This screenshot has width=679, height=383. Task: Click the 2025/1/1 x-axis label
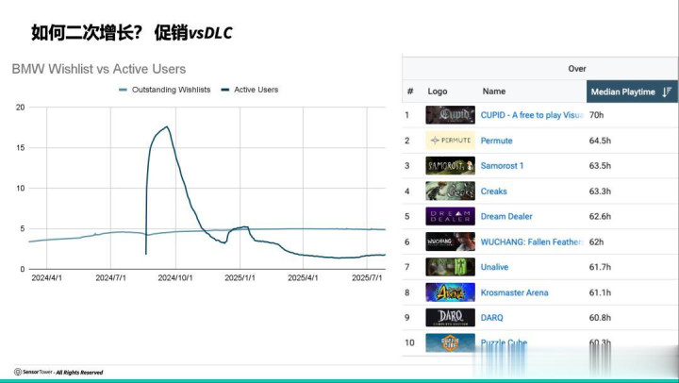point(240,277)
